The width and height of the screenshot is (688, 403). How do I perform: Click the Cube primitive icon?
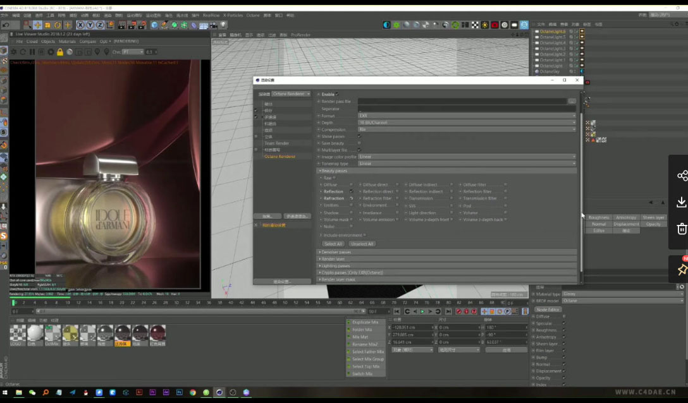154,25
